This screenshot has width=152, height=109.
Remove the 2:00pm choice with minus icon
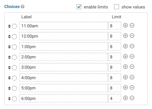(132, 56)
